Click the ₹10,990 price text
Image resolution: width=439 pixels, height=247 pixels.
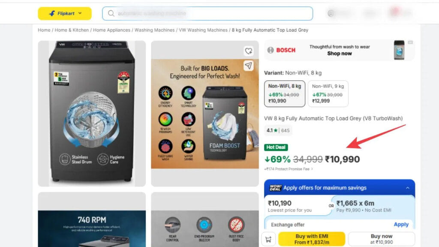(x=342, y=160)
